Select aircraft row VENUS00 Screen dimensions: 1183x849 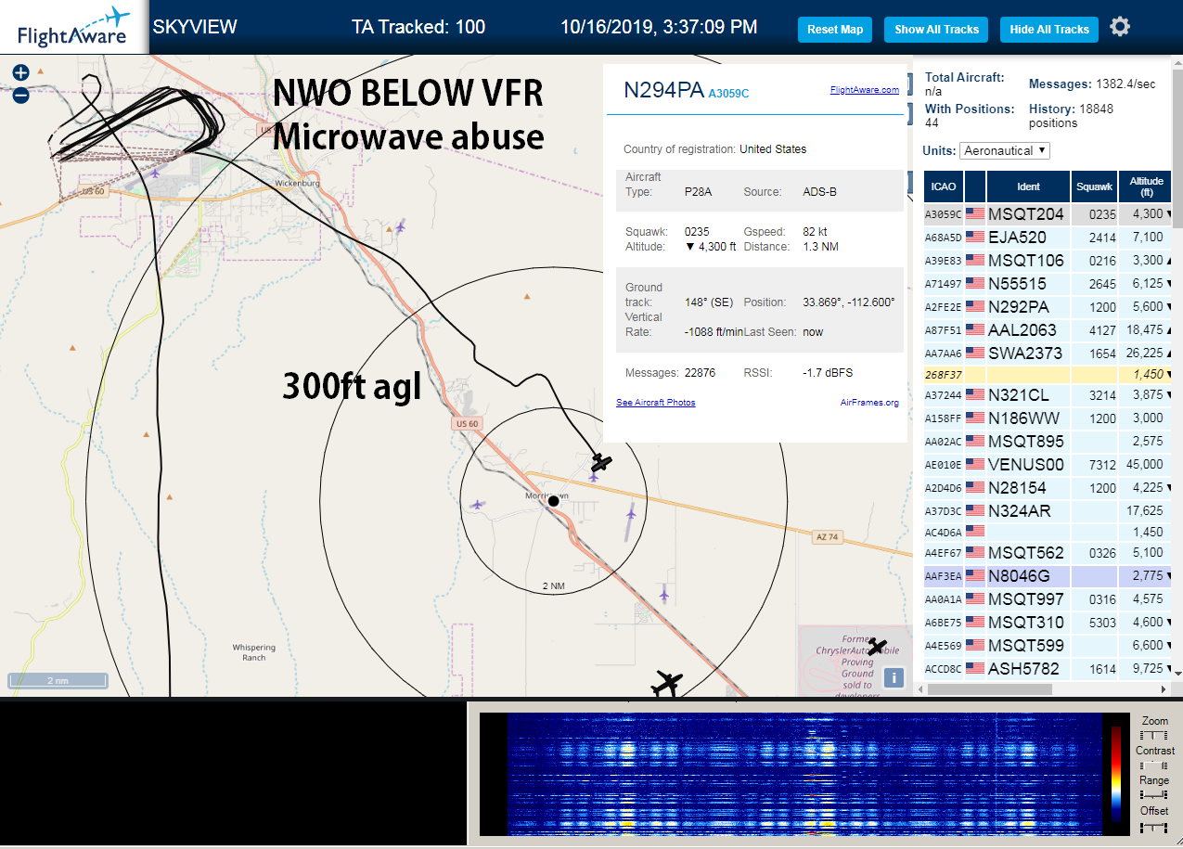pyautogui.click(x=1048, y=464)
